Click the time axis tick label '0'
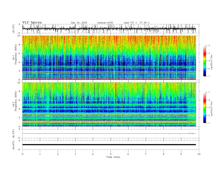 tap(22, 154)
